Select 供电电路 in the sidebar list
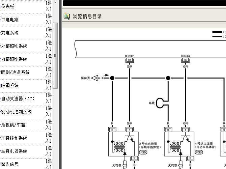Viewport: 226px width, 169px height. point(10,20)
